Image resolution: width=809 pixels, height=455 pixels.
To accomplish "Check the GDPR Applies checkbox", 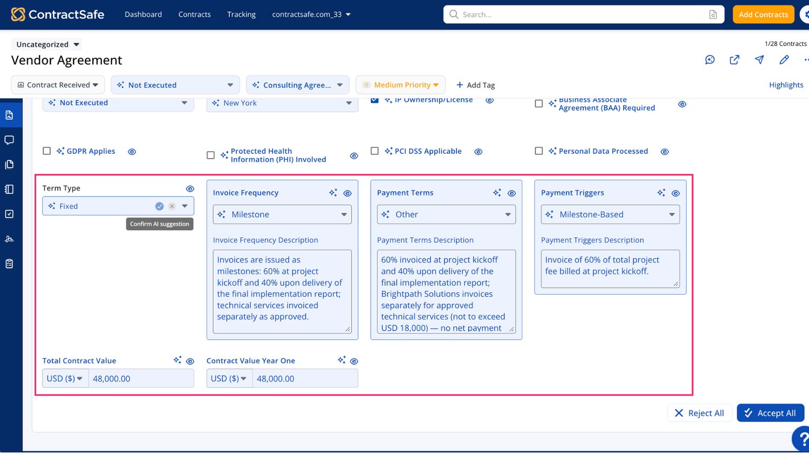I will click(47, 151).
